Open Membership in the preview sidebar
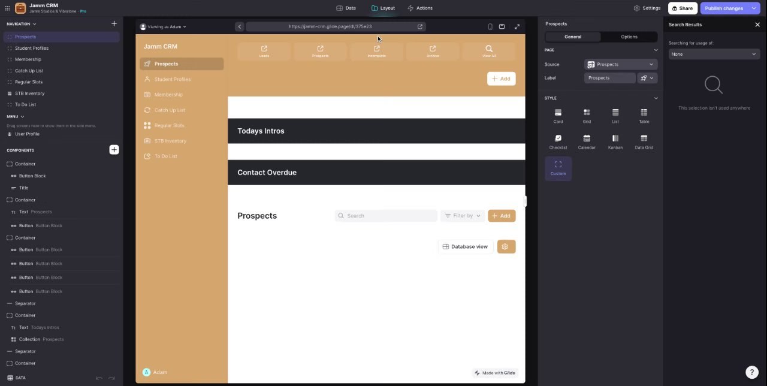 [181, 95]
